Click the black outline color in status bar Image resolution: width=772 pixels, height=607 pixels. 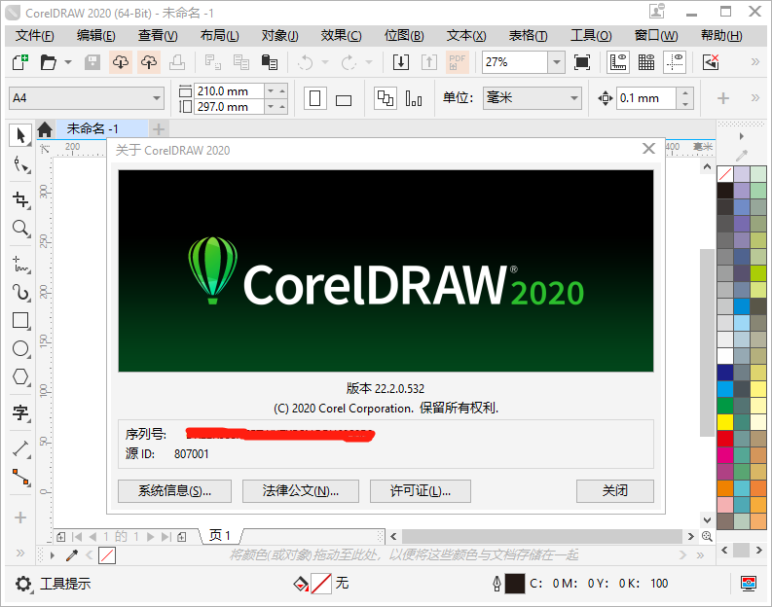[x=515, y=584]
